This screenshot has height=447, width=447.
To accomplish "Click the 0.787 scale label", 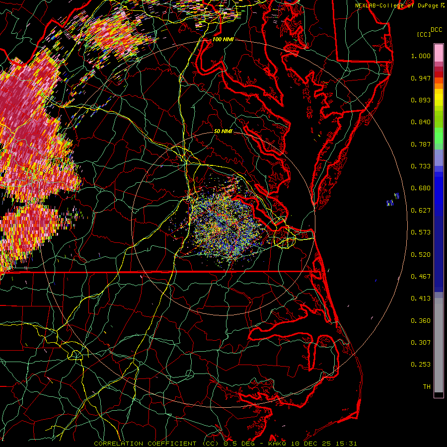I will [421, 144].
